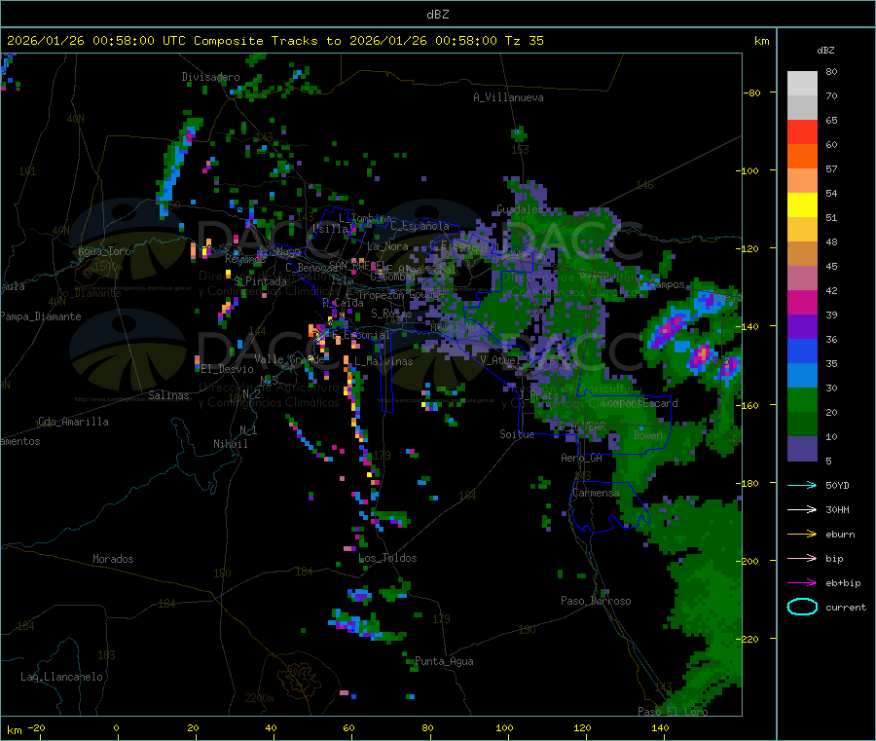Click the Lag.Llancanelo map label
This screenshot has width=876, height=741.
(61, 677)
